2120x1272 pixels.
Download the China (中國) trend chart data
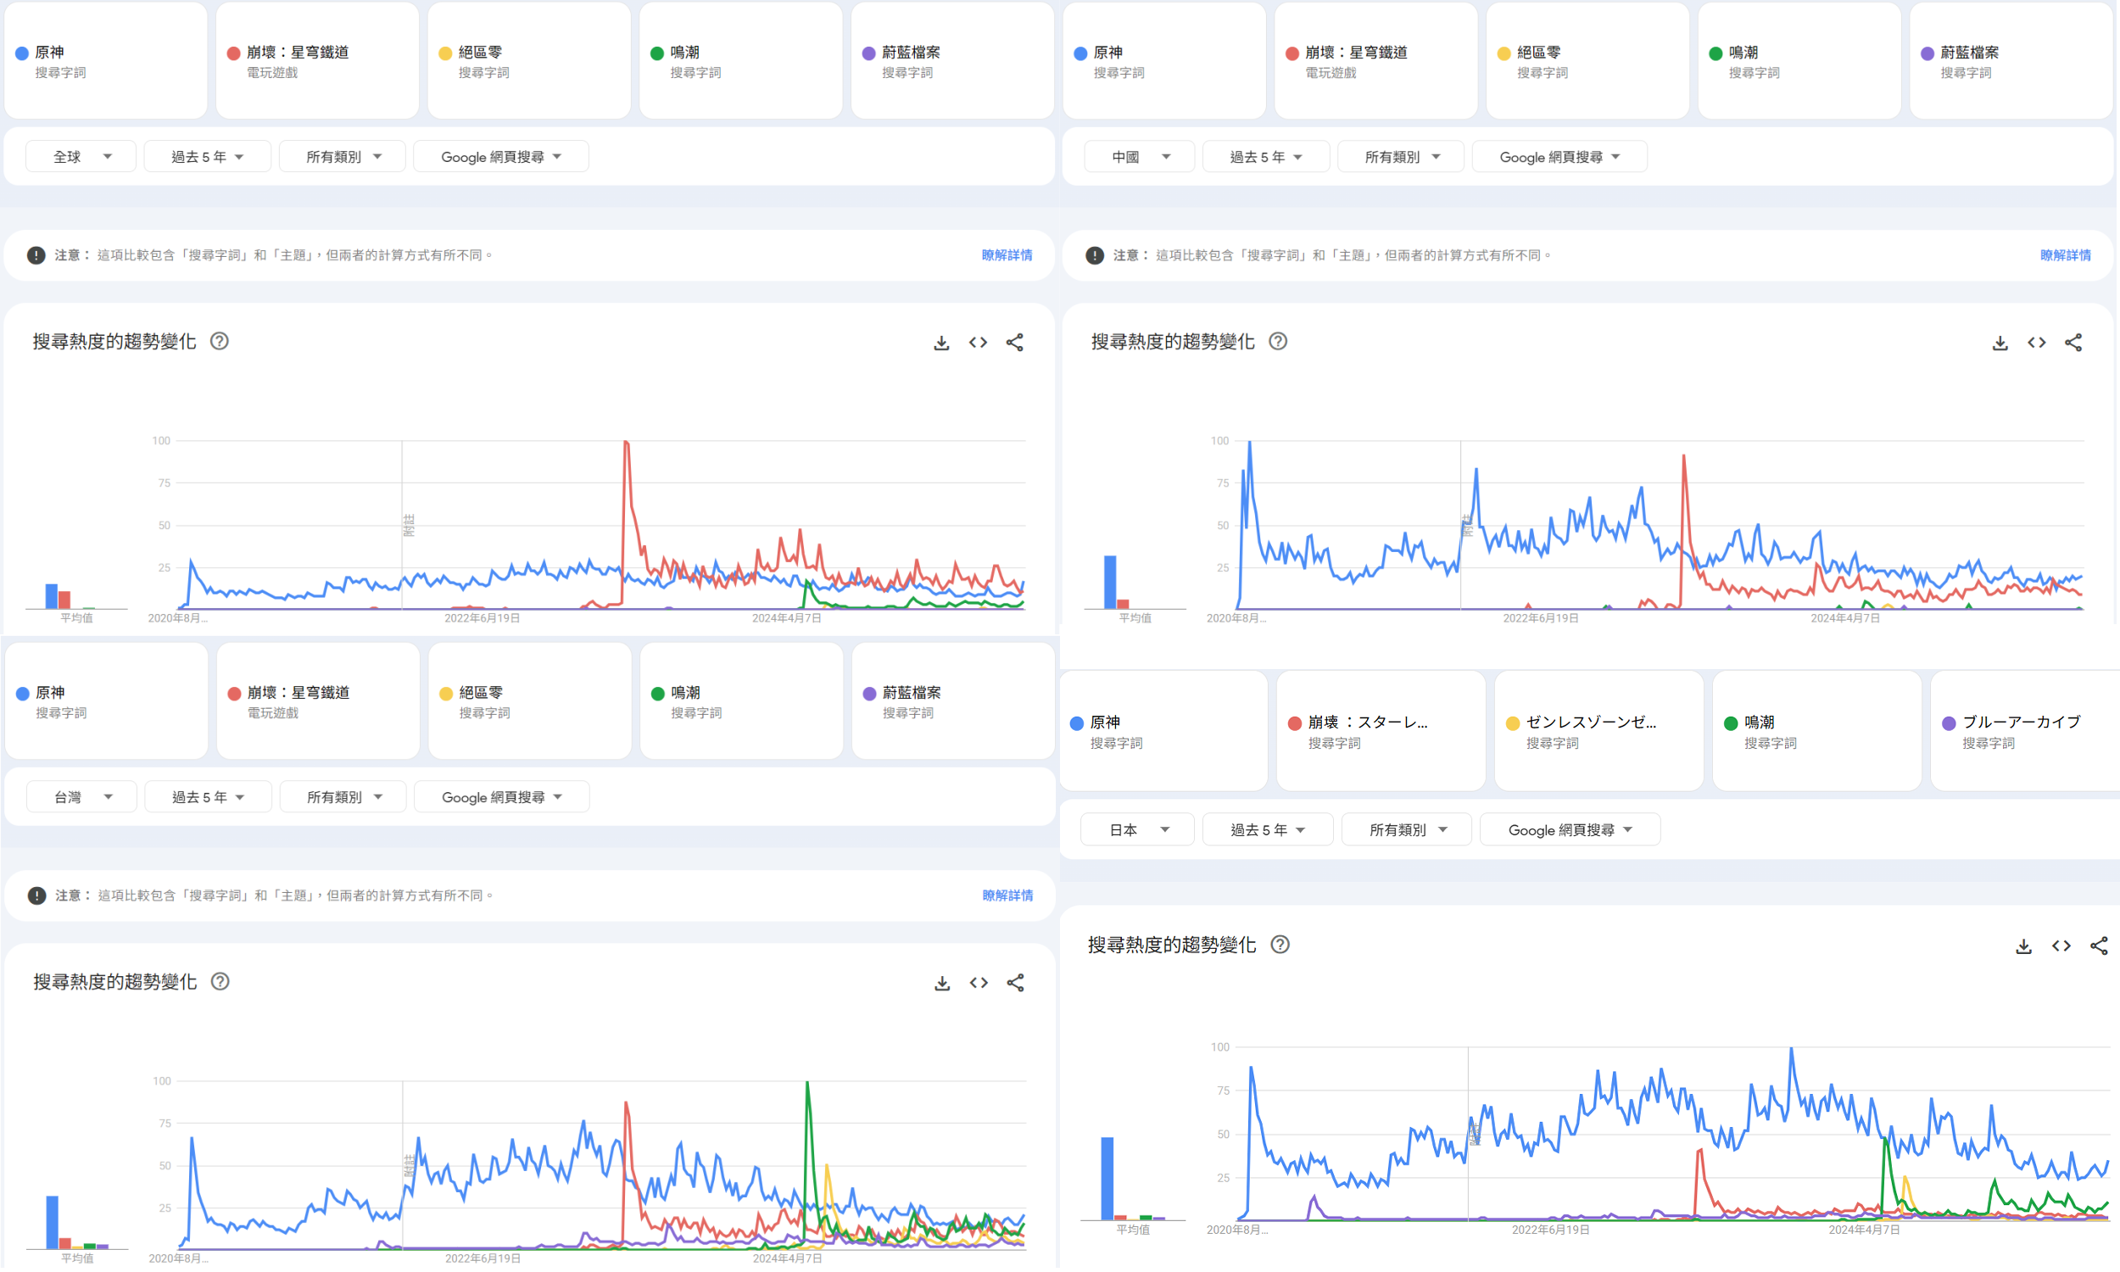(x=2000, y=343)
